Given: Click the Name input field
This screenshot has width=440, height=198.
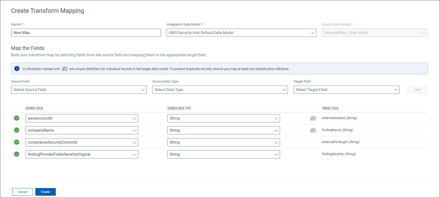Looking at the screenshot, I should click(x=86, y=33).
